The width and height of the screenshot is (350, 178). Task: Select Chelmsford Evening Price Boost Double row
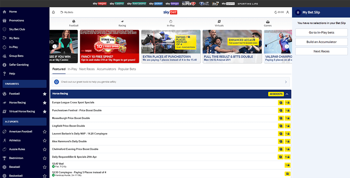point(171,149)
